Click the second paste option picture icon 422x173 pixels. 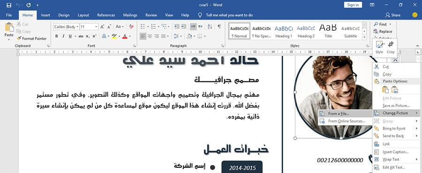click(395, 90)
